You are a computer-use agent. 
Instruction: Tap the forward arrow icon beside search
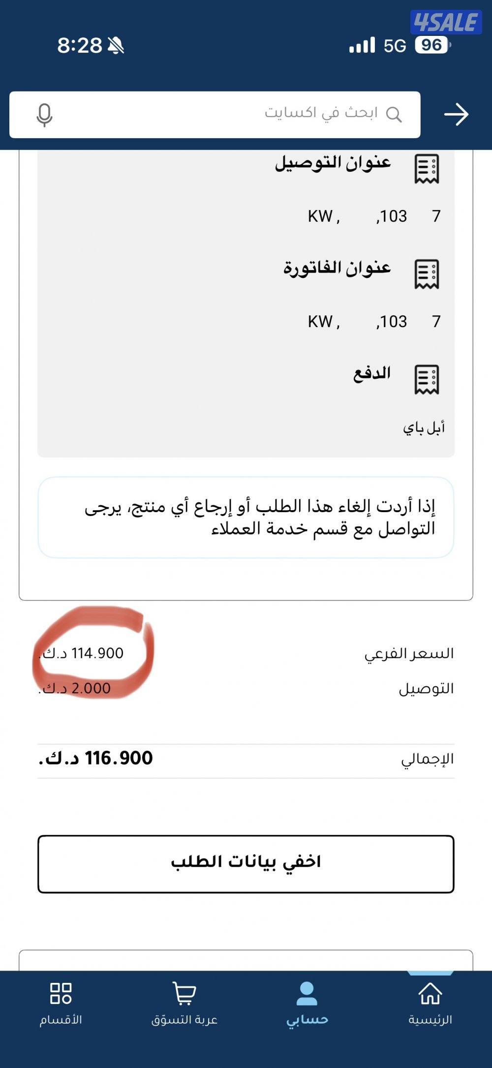click(x=456, y=115)
